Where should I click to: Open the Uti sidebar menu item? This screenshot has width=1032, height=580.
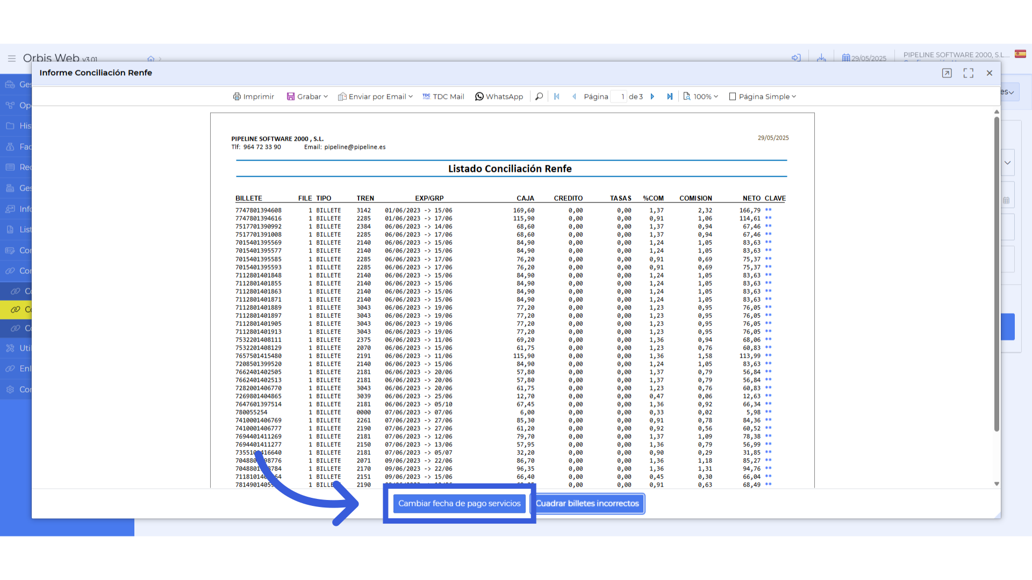click(x=17, y=348)
